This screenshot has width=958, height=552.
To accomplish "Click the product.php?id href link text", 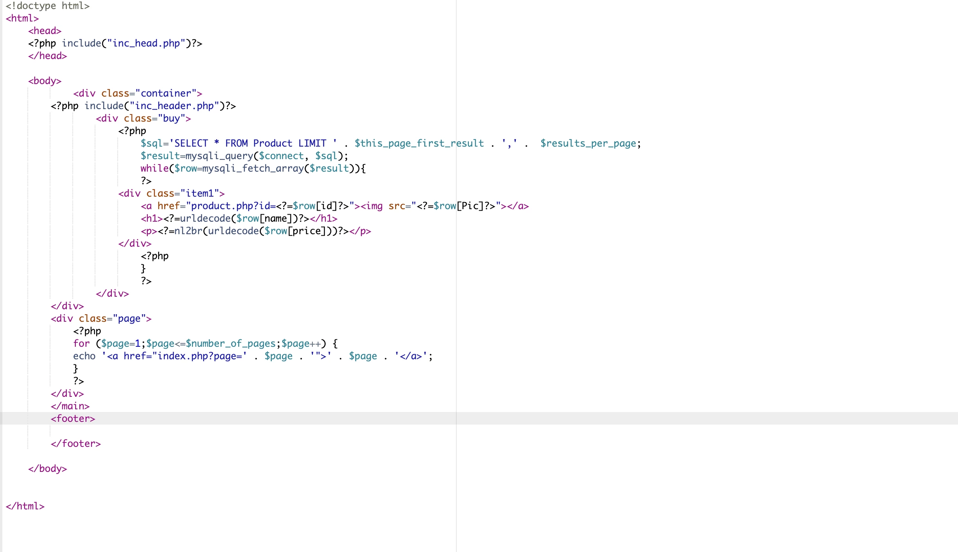I will click(x=231, y=206).
